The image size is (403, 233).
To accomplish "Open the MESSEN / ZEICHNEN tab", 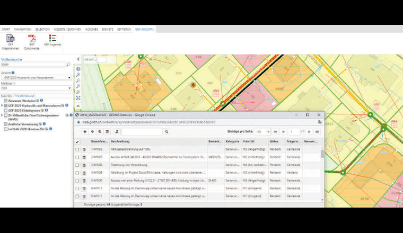I will click(67, 30).
